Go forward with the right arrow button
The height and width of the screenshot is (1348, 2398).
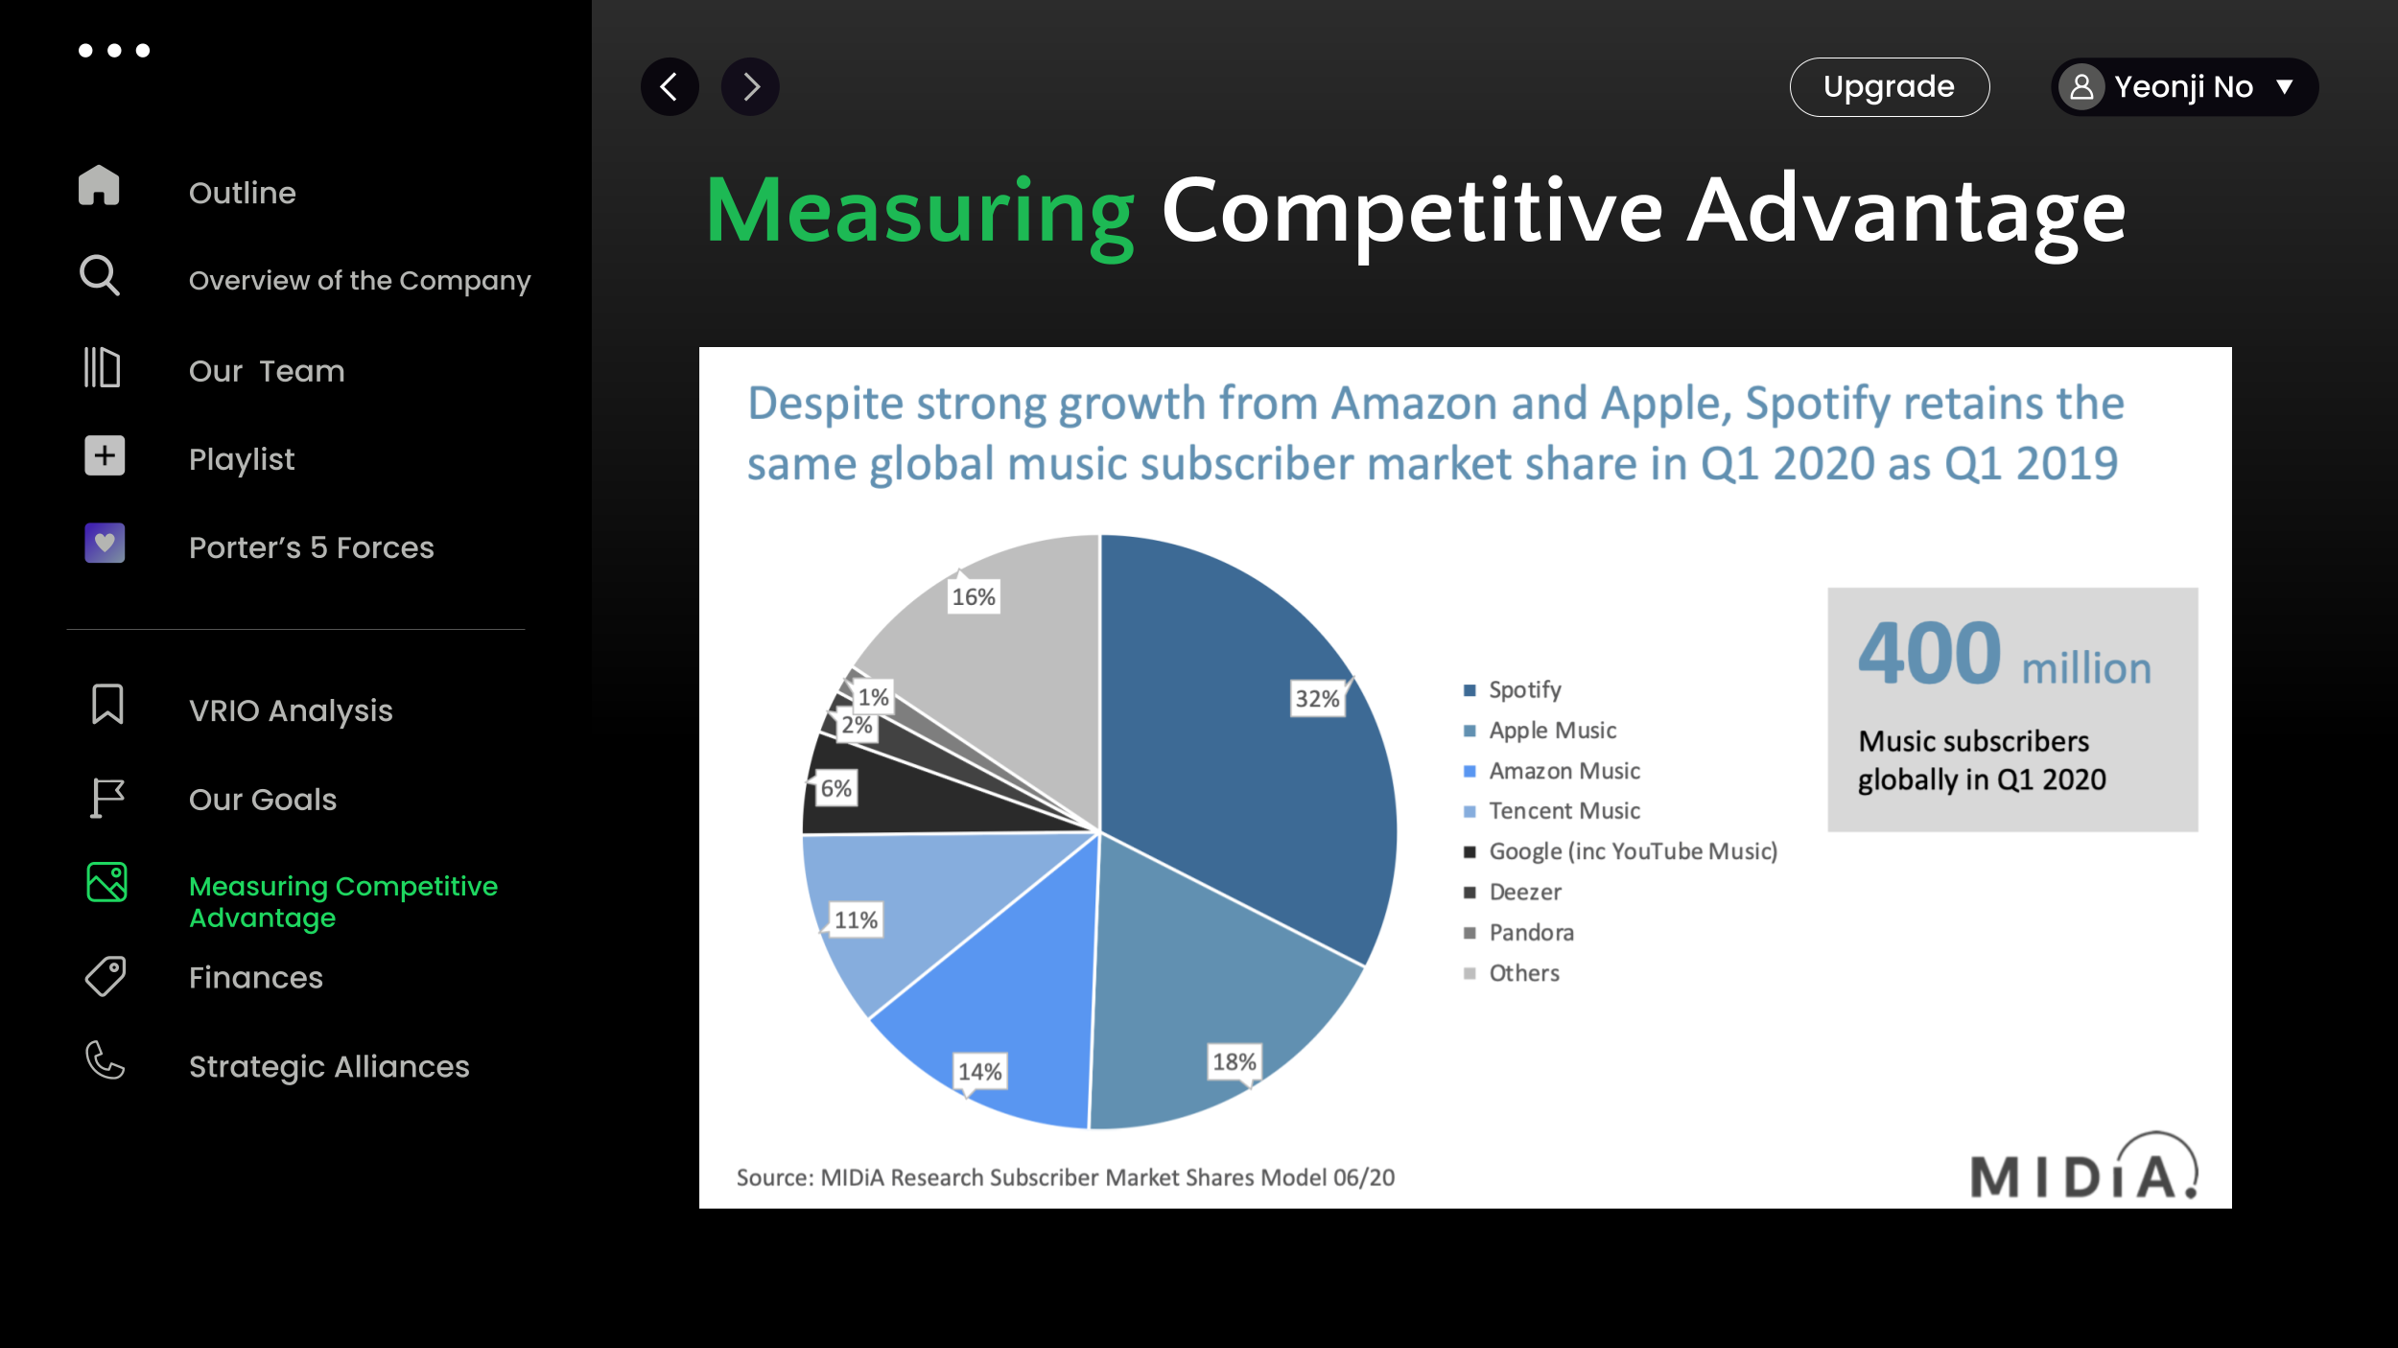point(750,87)
